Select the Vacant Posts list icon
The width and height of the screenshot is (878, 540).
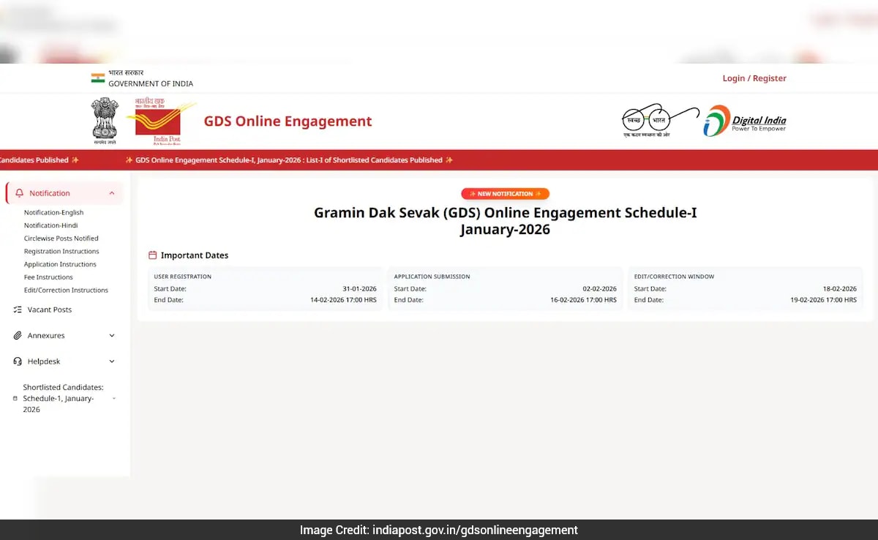16,310
